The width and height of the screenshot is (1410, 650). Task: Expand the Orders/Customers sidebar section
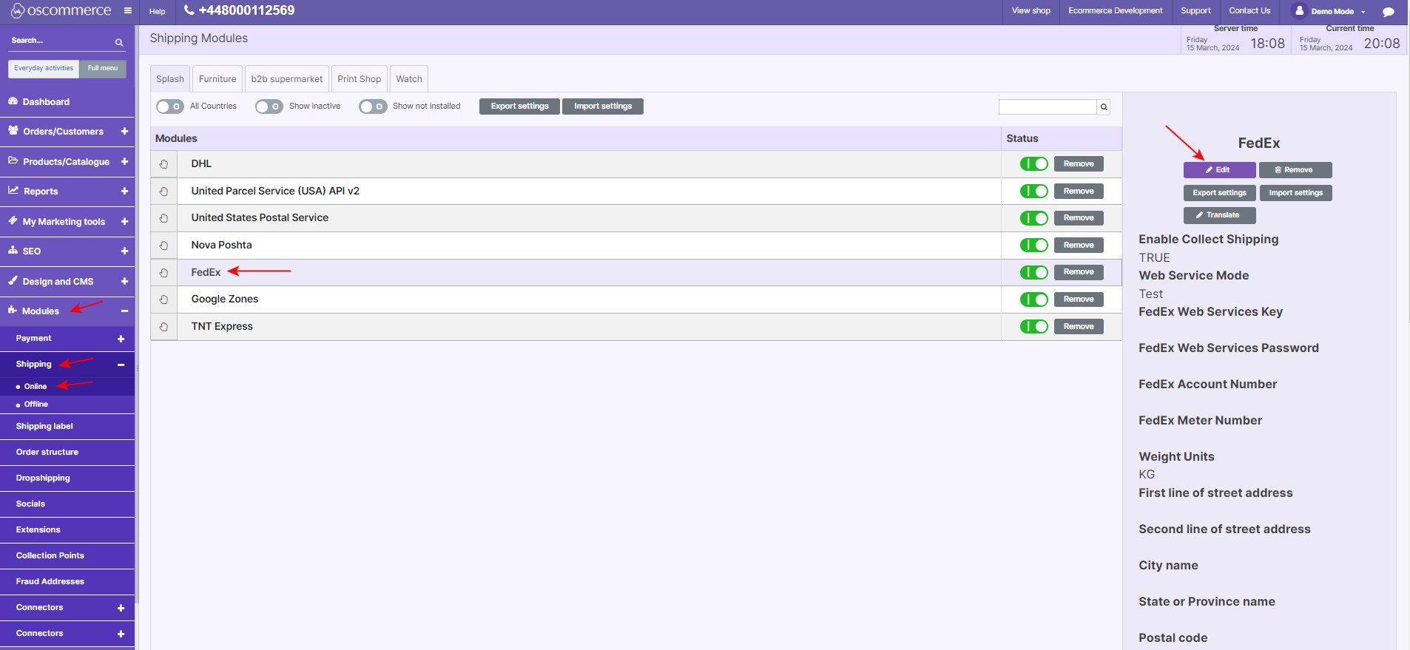point(124,132)
